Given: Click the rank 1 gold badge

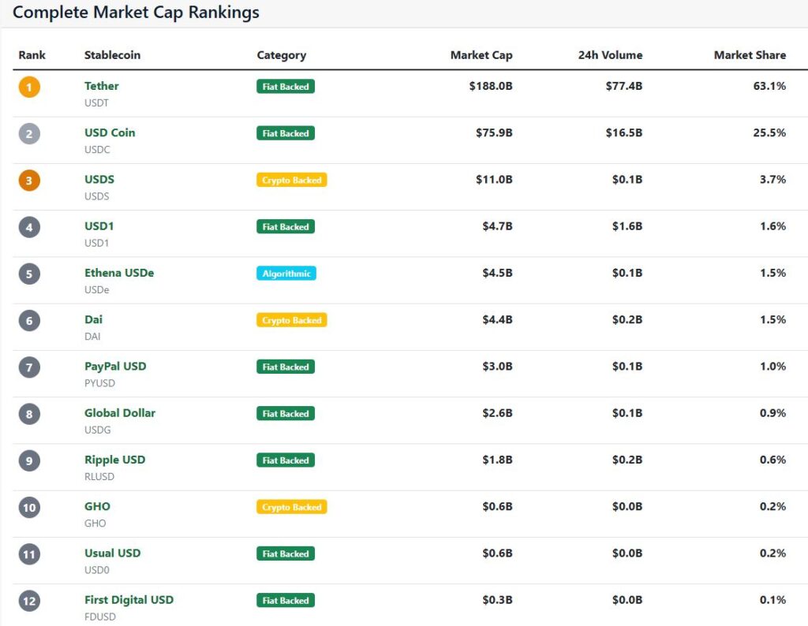Looking at the screenshot, I should pyautogui.click(x=29, y=87).
